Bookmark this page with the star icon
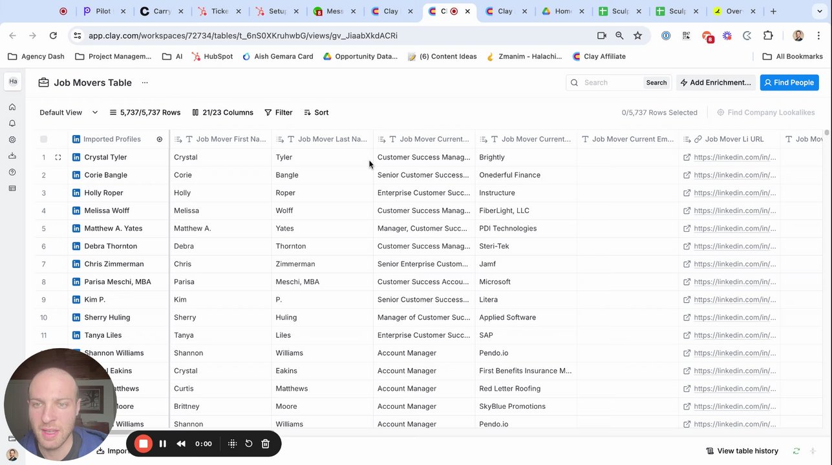 pos(637,36)
